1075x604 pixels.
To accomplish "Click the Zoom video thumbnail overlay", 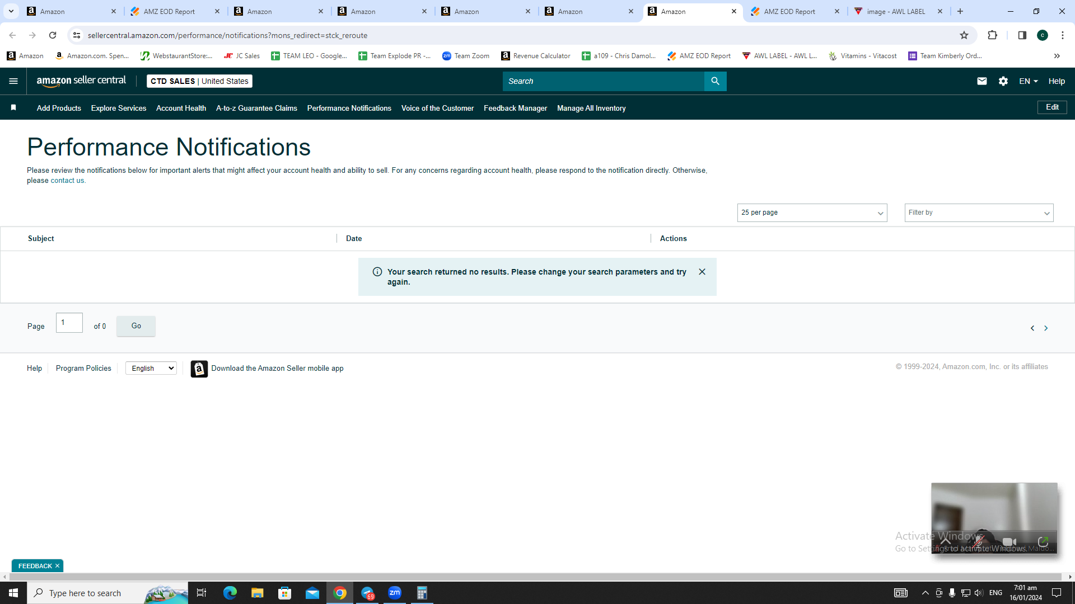I will coord(994,518).
